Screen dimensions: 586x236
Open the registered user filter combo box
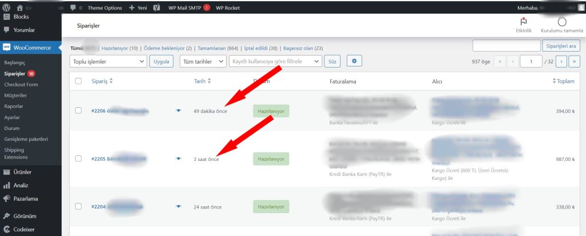coord(275,61)
